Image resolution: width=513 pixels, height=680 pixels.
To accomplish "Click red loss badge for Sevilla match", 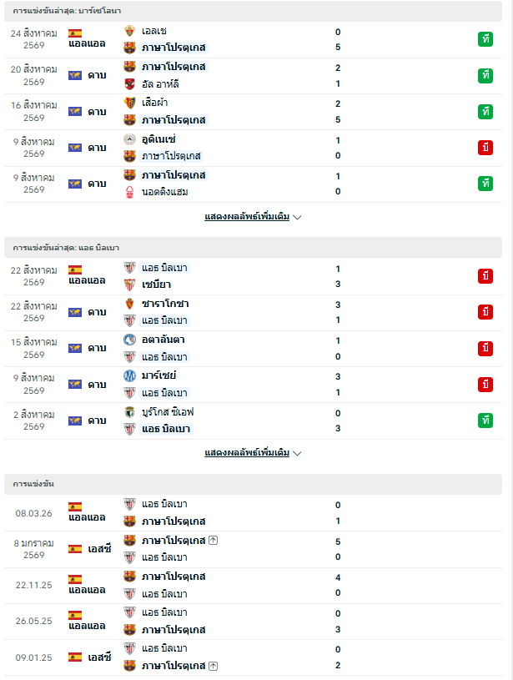I will click(485, 276).
